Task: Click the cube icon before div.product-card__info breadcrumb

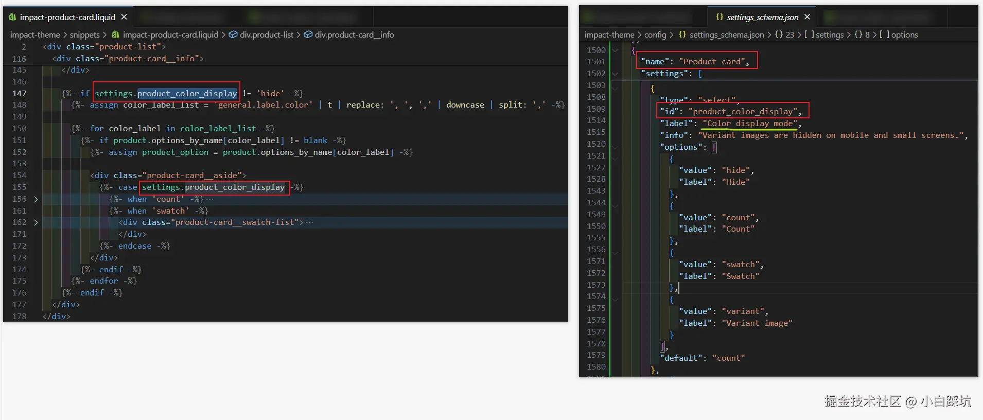Action: 308,34
